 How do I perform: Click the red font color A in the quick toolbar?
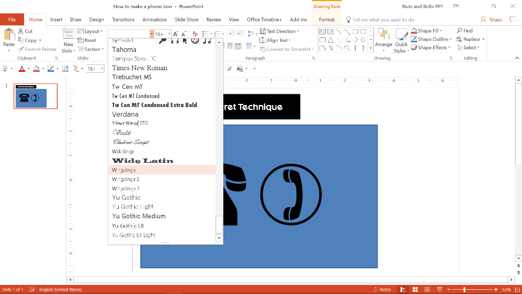tap(22, 69)
